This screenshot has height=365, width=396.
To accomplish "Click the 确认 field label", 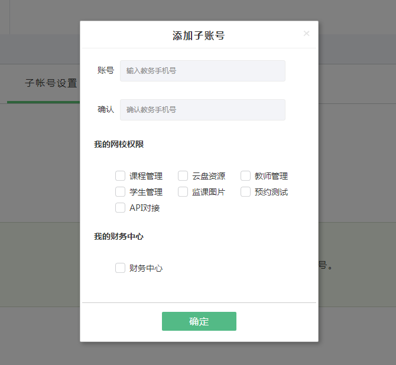I will [x=106, y=110].
